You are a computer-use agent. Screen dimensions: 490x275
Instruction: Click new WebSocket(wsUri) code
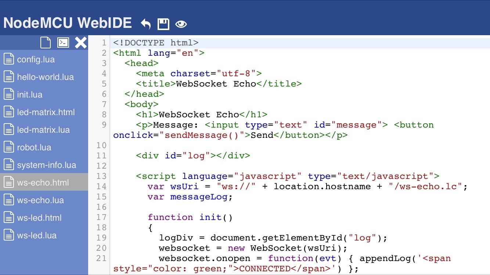[x=285, y=248]
